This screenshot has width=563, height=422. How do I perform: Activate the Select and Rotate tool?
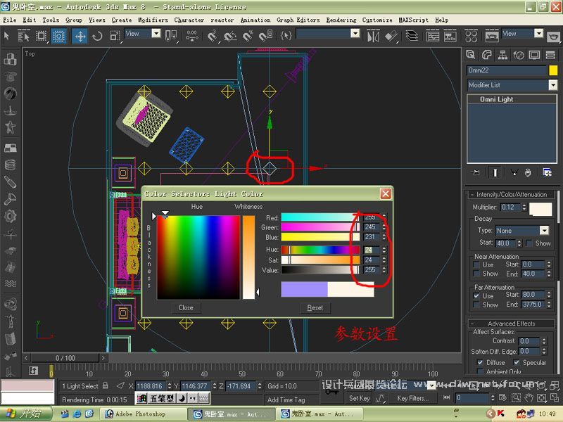pyautogui.click(x=97, y=36)
